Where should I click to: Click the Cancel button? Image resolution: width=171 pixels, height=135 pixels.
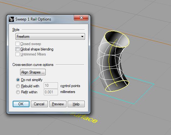click(x=39, y=104)
